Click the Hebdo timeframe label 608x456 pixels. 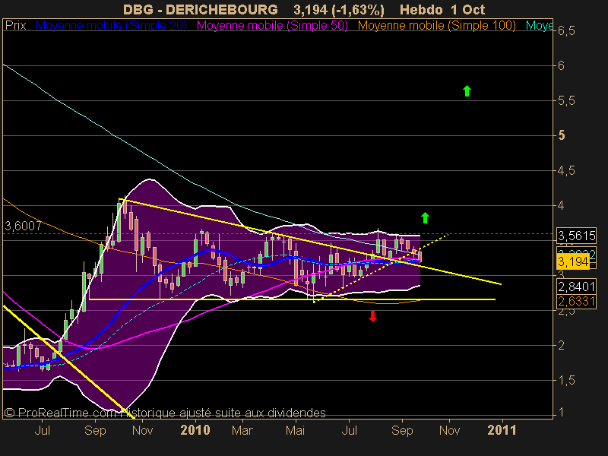pos(421,10)
